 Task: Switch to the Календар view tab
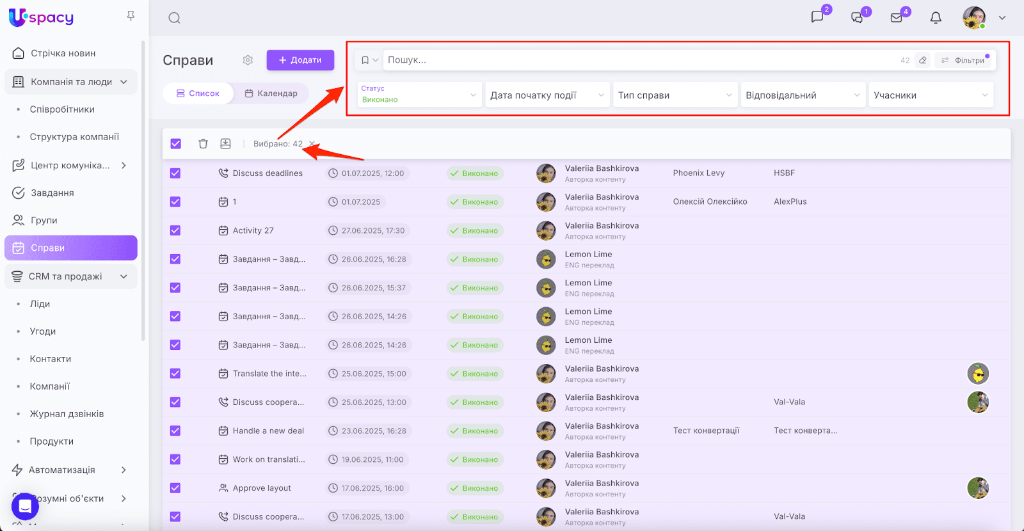click(271, 93)
